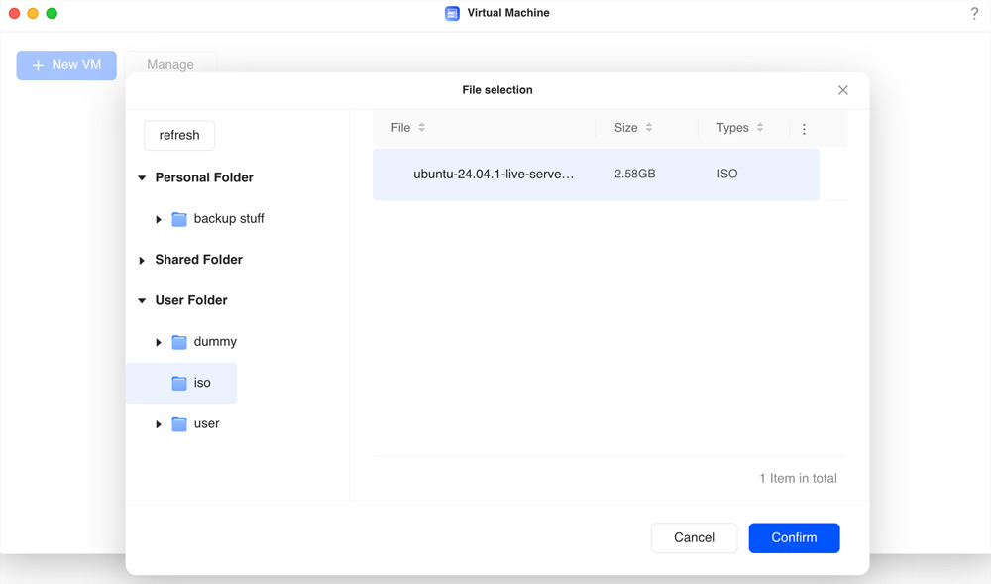Click the dummy folder icon

[x=179, y=342]
